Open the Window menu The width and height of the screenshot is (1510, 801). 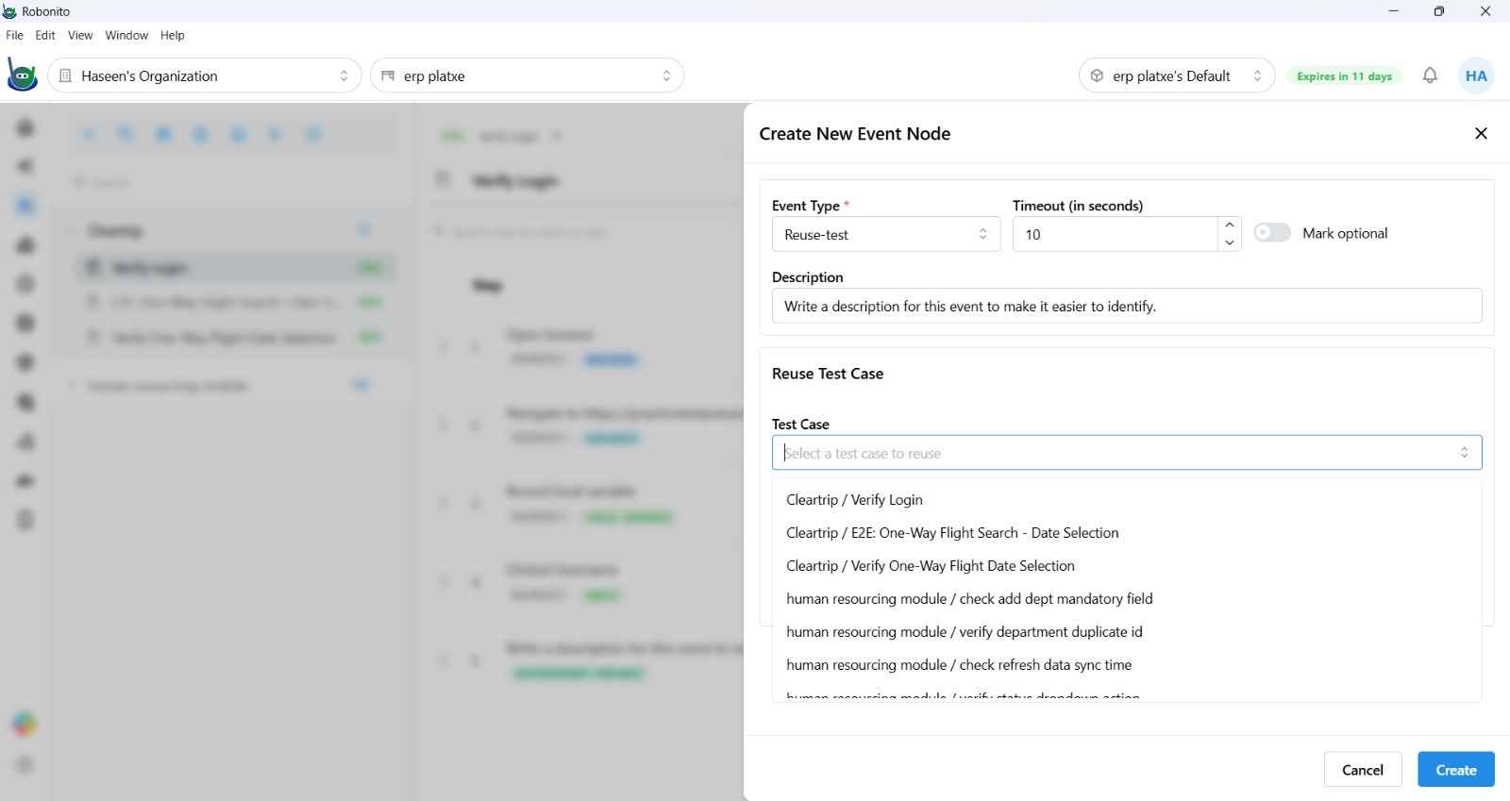pos(126,35)
